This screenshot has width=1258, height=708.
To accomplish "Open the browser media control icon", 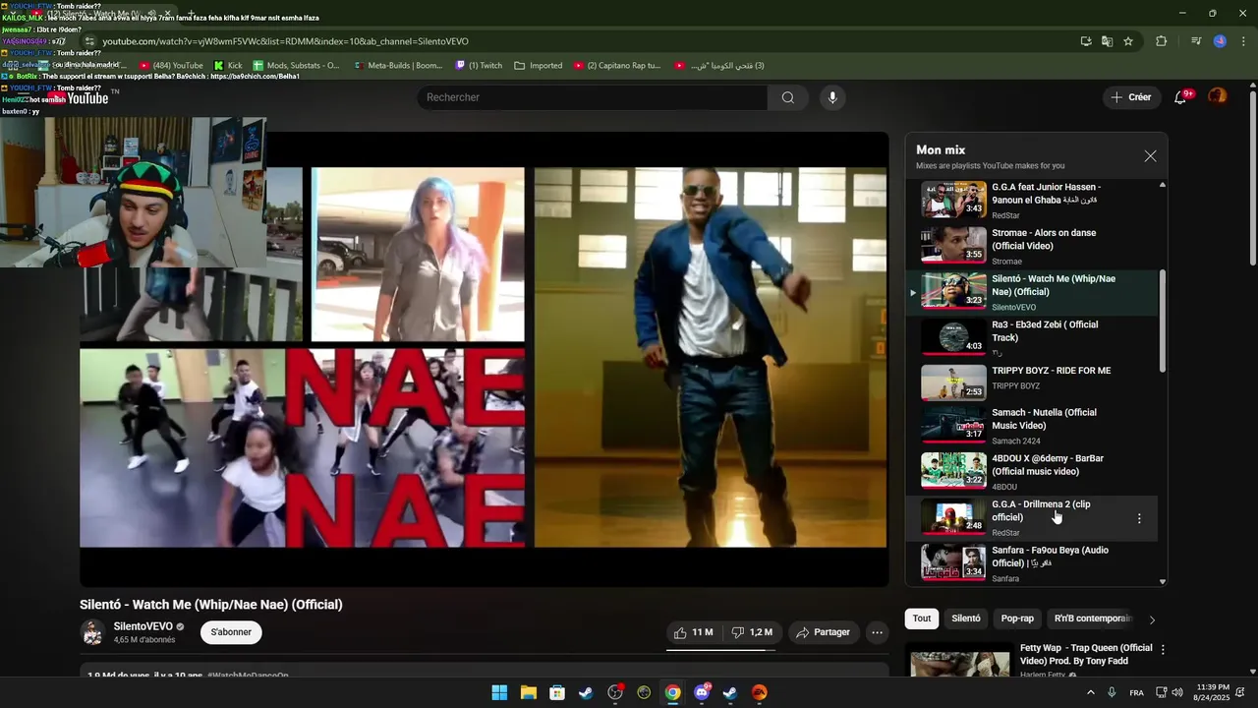I will click(1196, 41).
